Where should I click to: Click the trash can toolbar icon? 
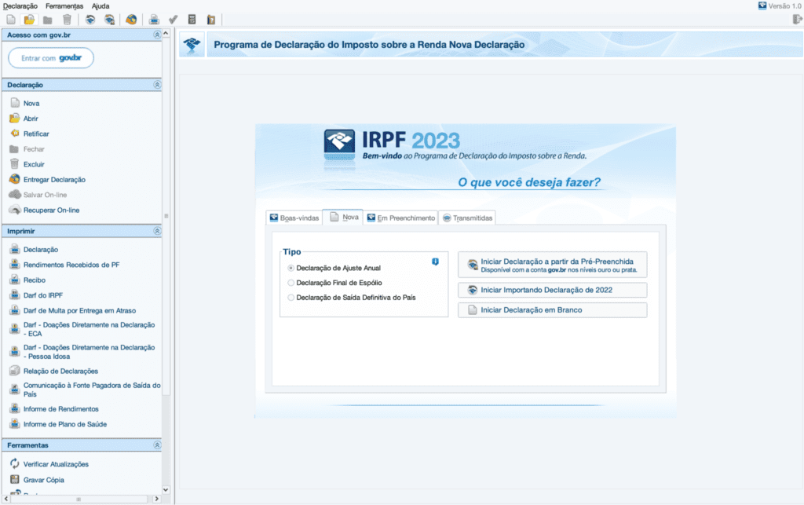click(x=67, y=20)
